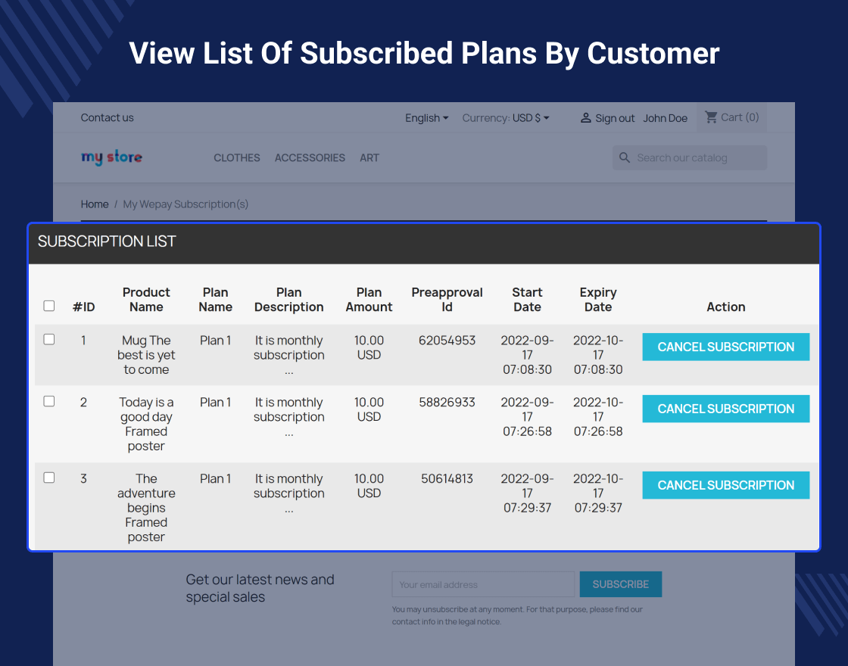Click the SUBSCRIPTION LIST heading
The image size is (848, 666).
(107, 241)
